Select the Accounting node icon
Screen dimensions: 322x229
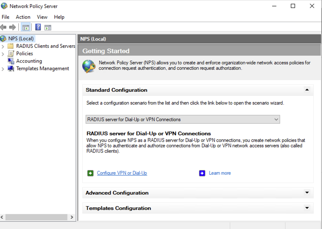pos(11,61)
